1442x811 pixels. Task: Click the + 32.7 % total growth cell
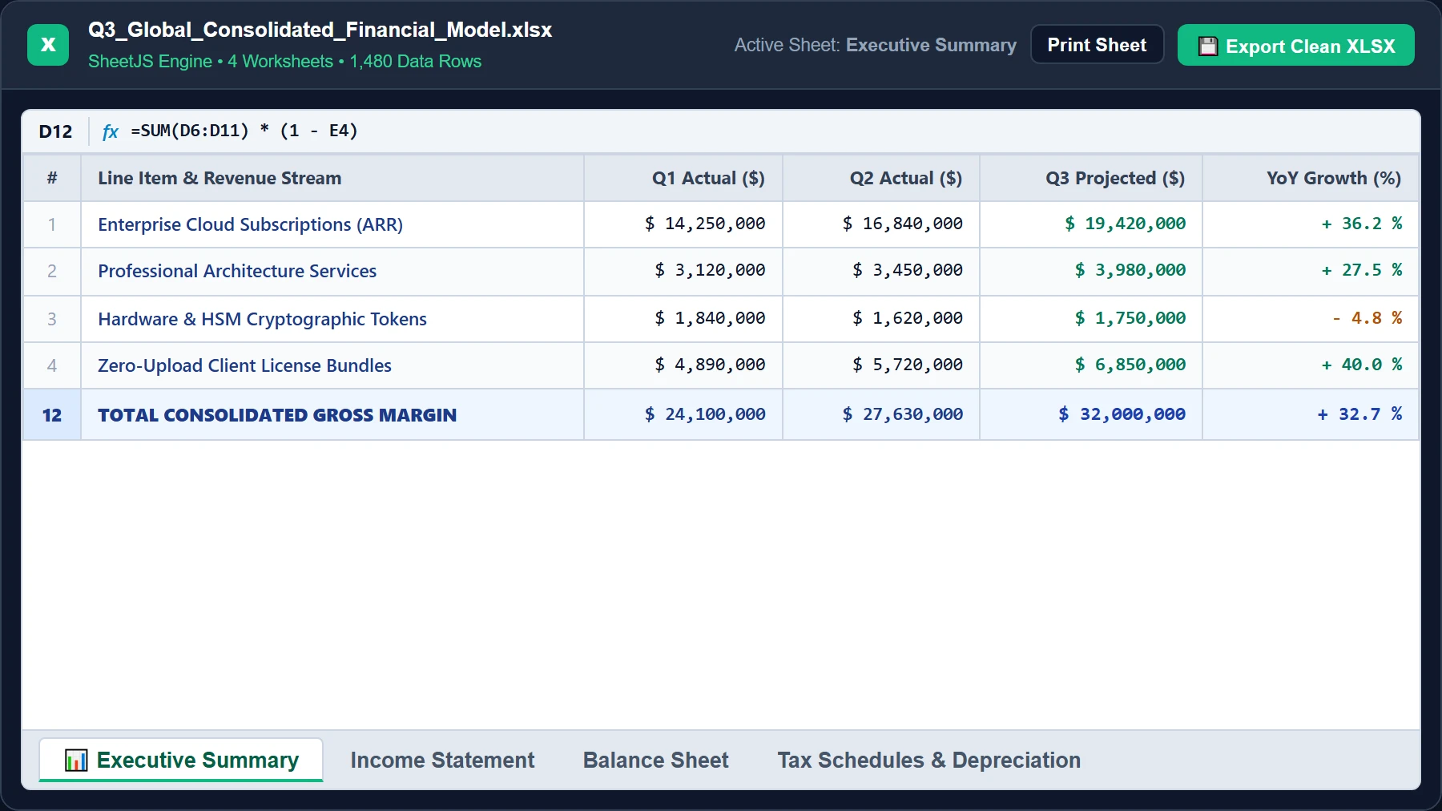[x=1311, y=415]
